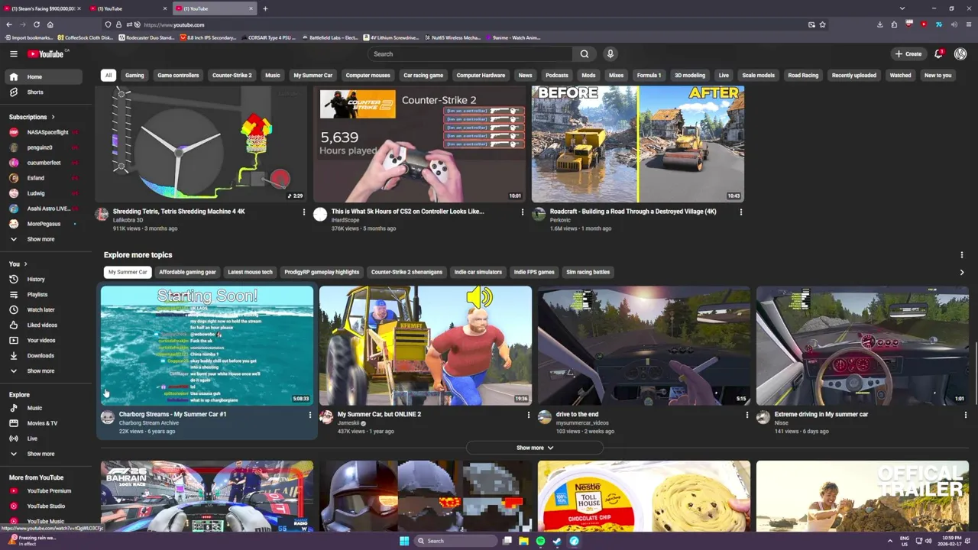Click the browser address bar

[458, 24]
